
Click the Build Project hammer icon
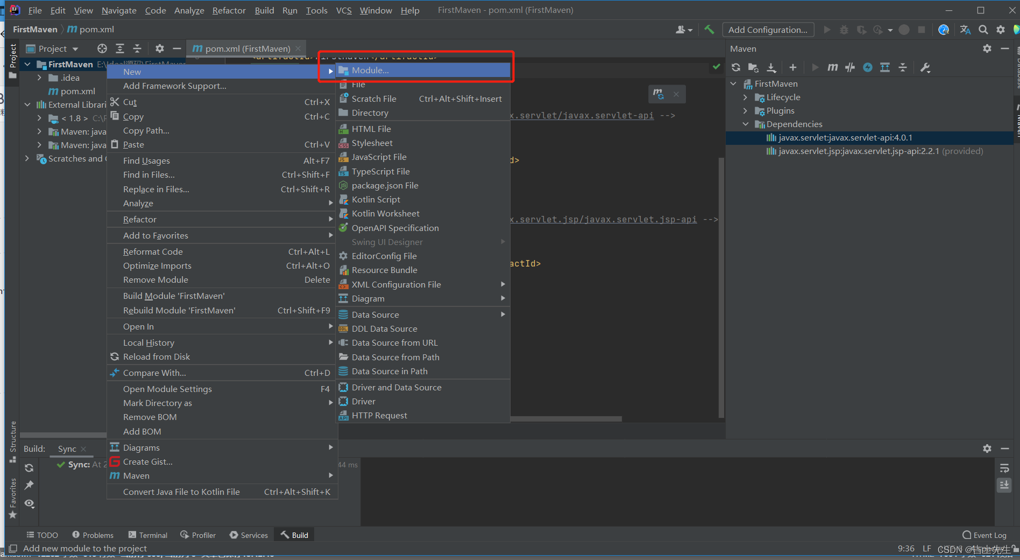click(709, 30)
